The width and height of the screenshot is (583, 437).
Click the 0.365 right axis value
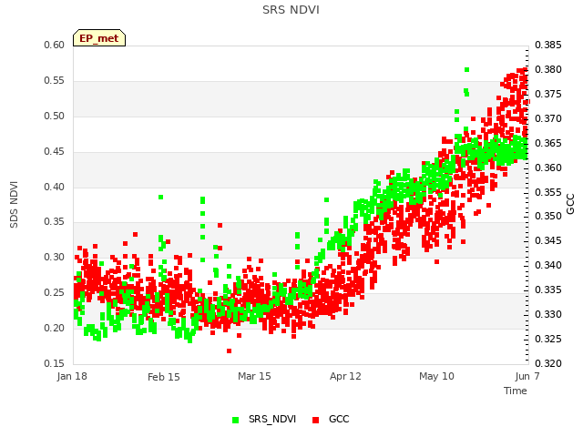click(x=548, y=143)
